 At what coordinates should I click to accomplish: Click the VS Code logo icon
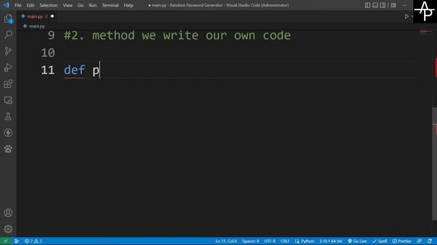[x=6, y=5]
